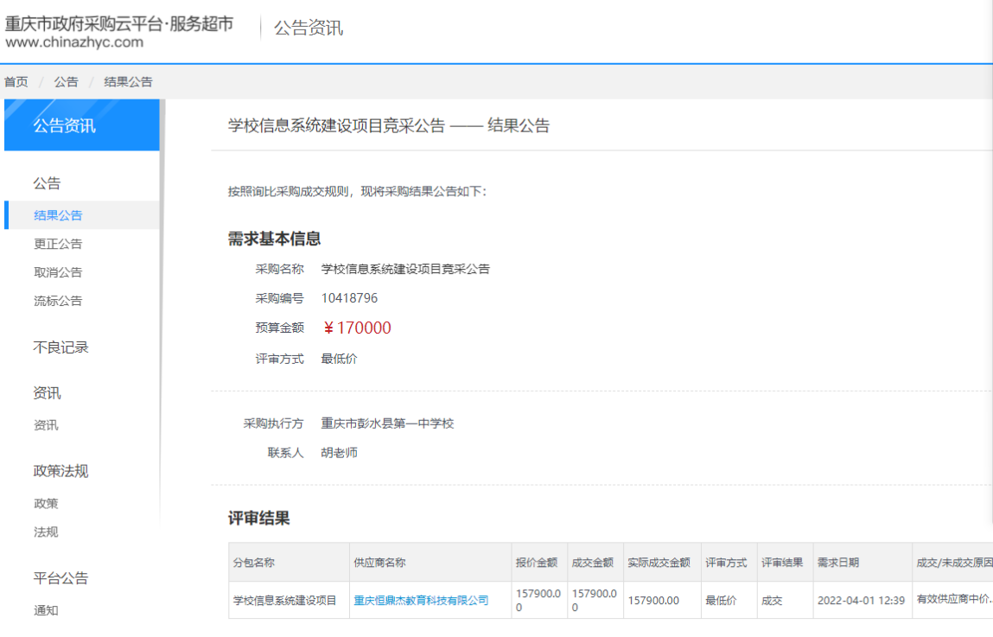The image size is (993, 637).
Task: Open supplier 重庆恒鼎杰教育科技有限公司 link
Action: pyautogui.click(x=421, y=601)
